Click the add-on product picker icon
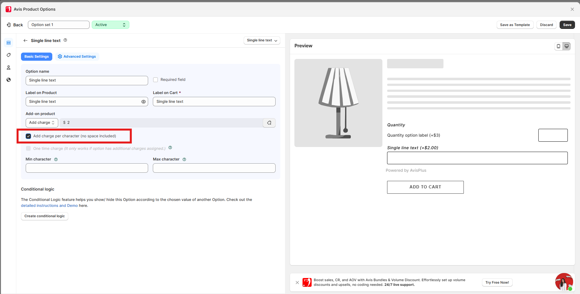 pyautogui.click(x=269, y=123)
